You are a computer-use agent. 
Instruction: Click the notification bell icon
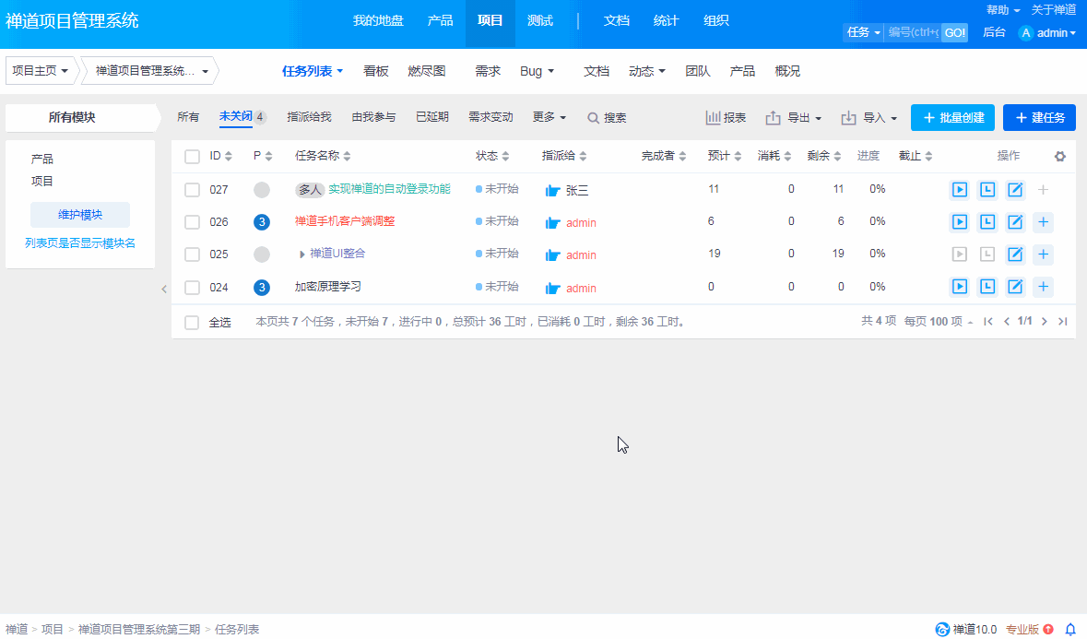tap(1070, 629)
